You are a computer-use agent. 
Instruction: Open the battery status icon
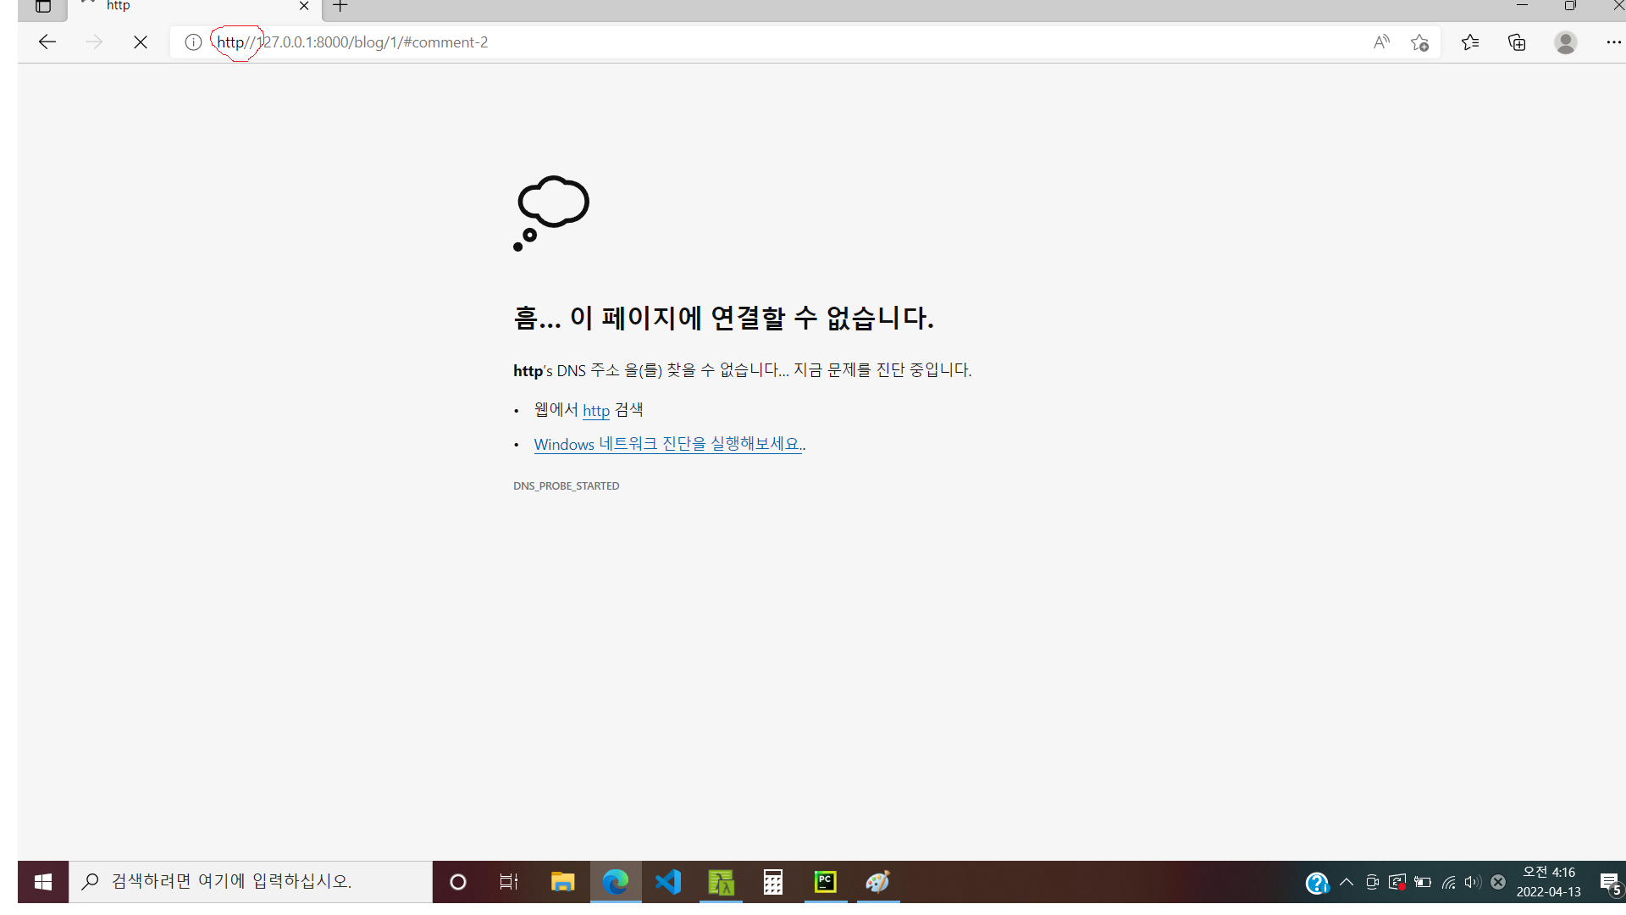(1424, 882)
